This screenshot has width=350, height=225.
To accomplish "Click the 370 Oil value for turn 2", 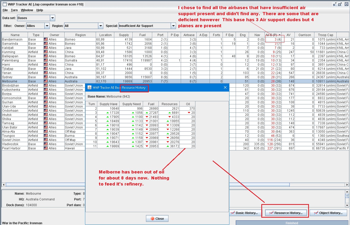I will pos(192,109).
